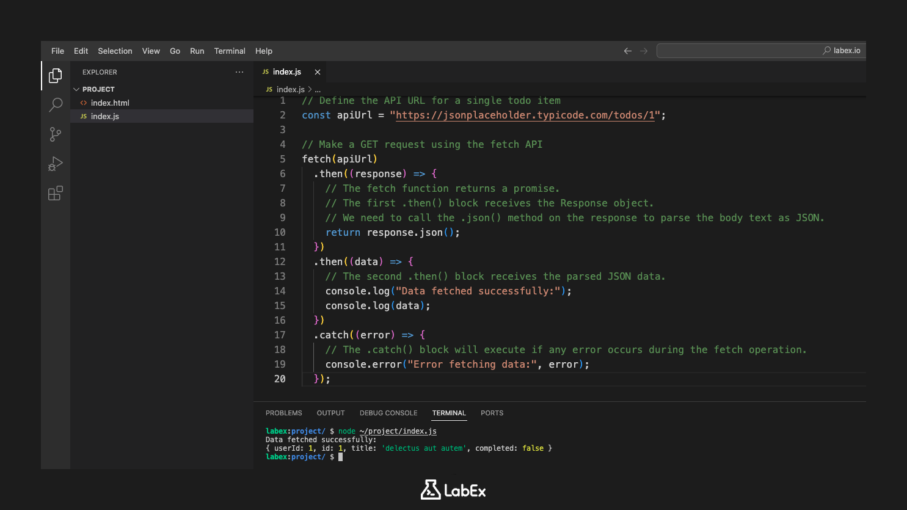Open the Explorer more actions menu
The image size is (907, 510).
(x=239, y=71)
